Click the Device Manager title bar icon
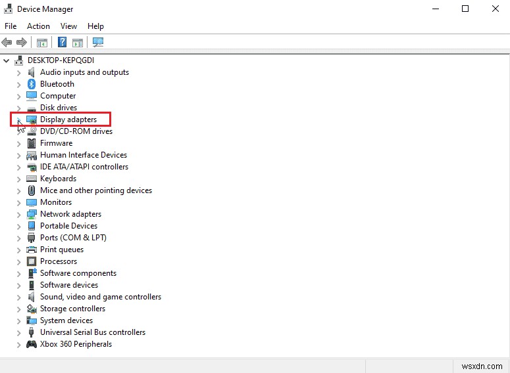This screenshot has height=373, width=510. (8, 9)
